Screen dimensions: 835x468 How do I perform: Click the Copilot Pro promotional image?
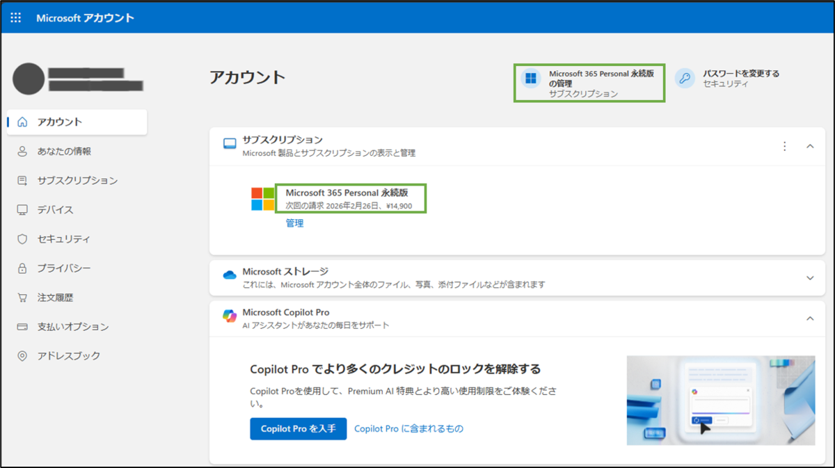721,401
